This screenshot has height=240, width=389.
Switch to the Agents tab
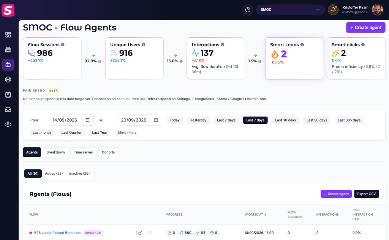[32, 152]
